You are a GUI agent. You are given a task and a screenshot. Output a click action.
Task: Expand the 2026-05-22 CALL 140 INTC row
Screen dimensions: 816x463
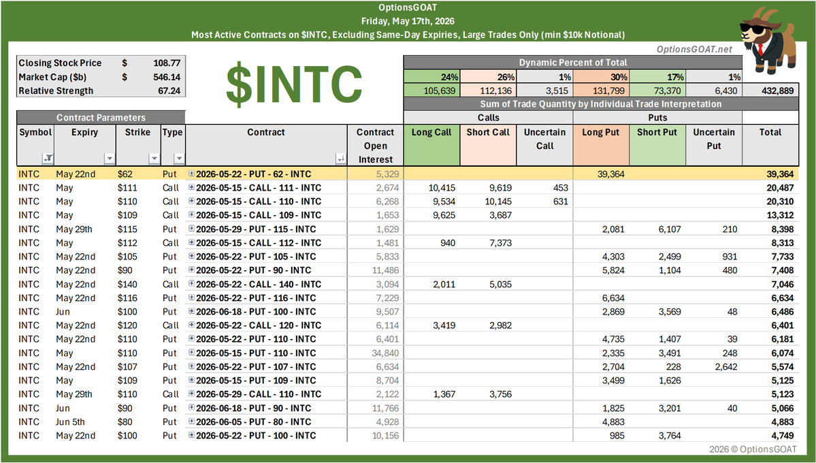tap(191, 284)
